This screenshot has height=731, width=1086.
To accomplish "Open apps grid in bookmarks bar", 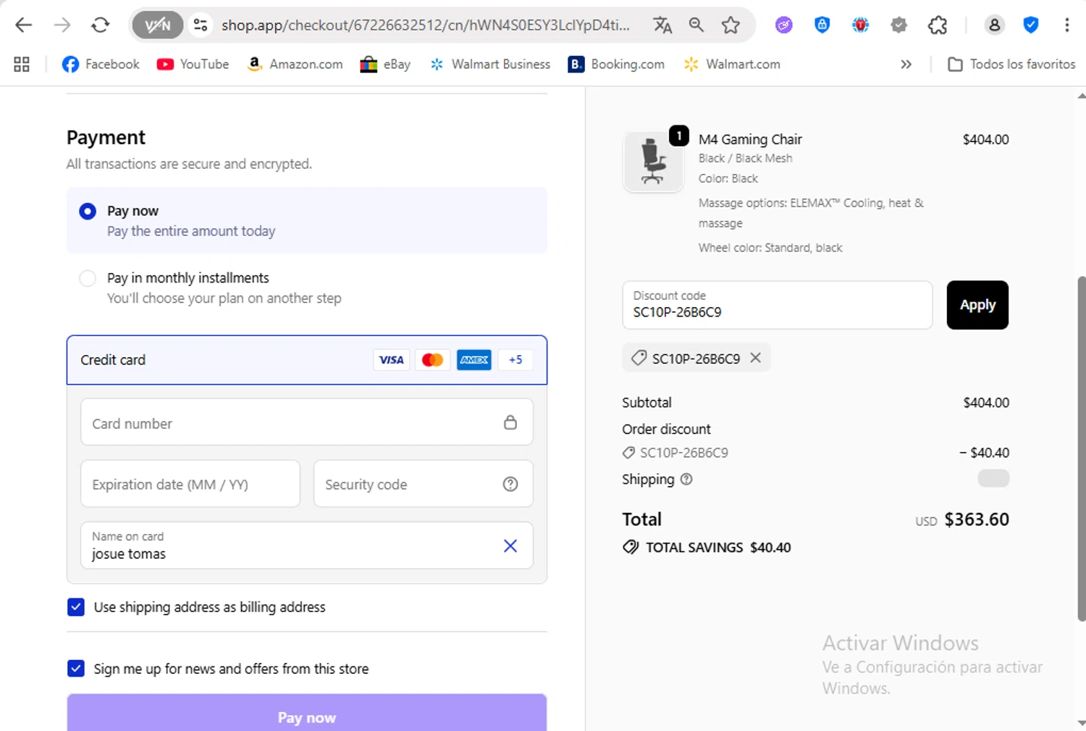I will click(x=22, y=64).
